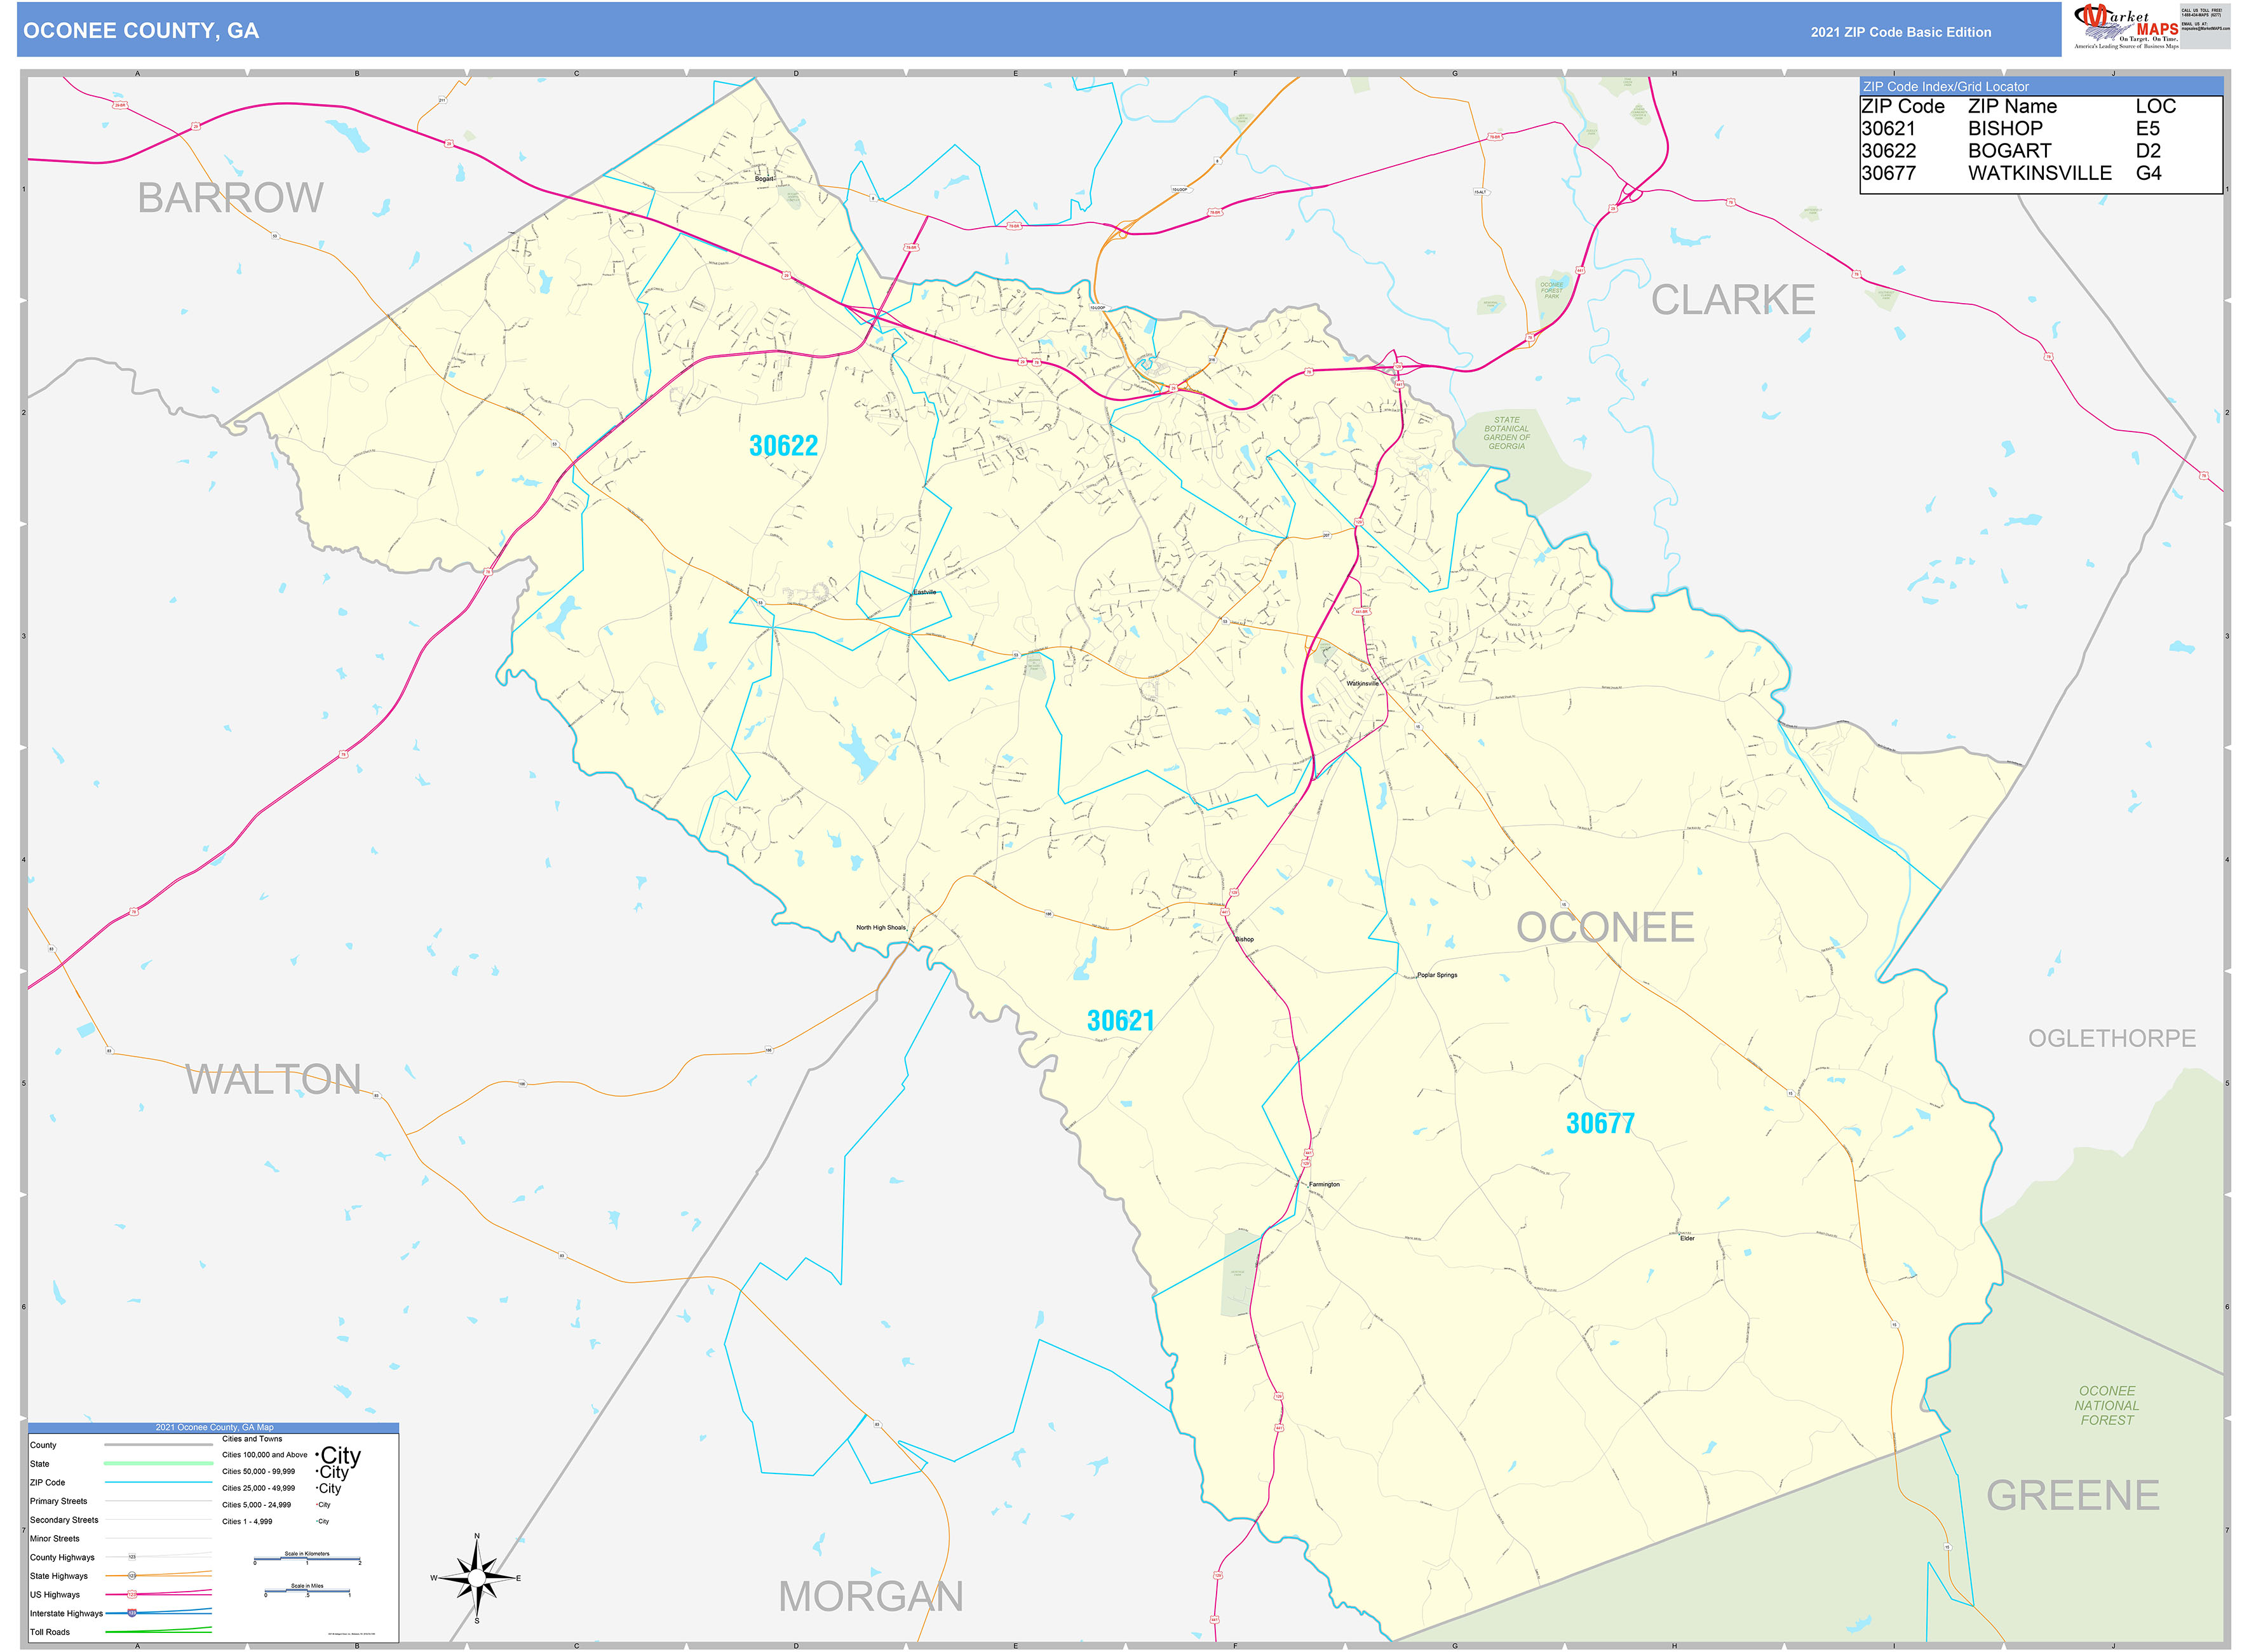The image size is (2242, 1652).
Task: Click the Interstate Highways shield symbol in legend
Action: 132,1614
